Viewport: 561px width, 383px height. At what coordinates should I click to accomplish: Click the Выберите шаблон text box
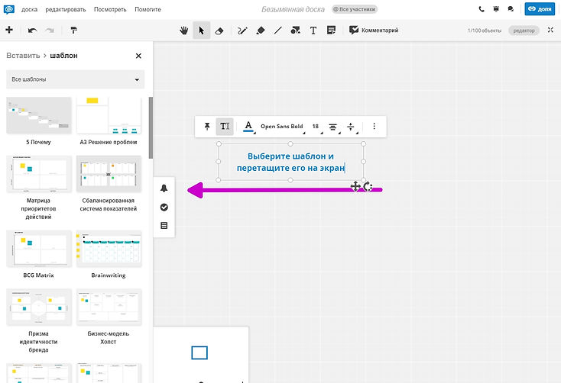290,162
